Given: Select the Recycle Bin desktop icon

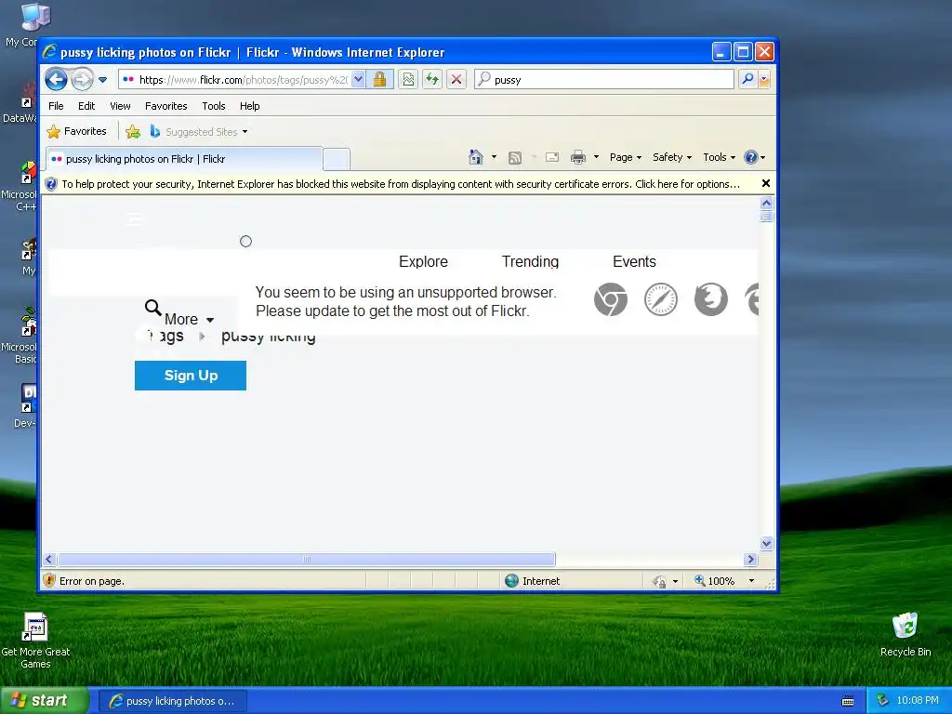Looking at the screenshot, I should (x=906, y=635).
